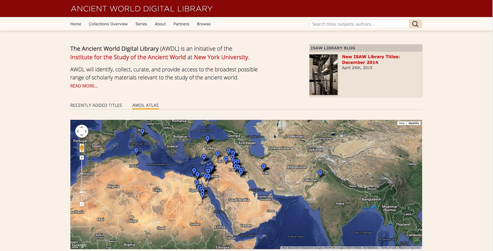Click the map zoom out minus button
The width and height of the screenshot is (493, 251).
click(x=82, y=204)
